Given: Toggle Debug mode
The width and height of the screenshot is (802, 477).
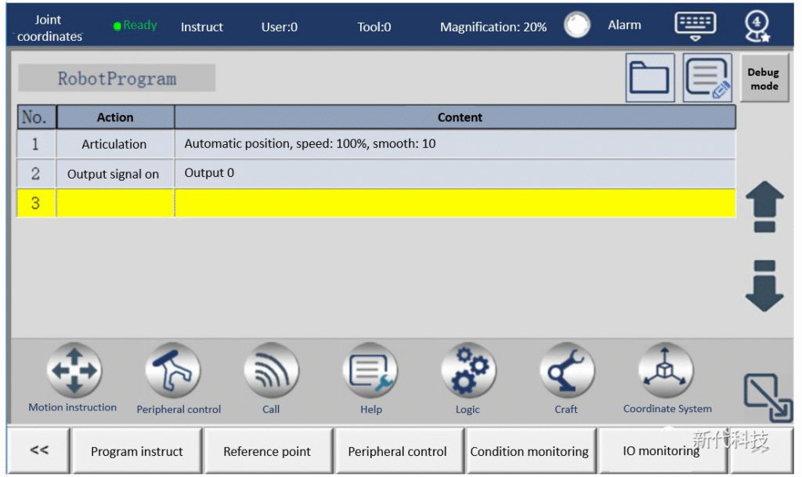Looking at the screenshot, I should (x=764, y=78).
